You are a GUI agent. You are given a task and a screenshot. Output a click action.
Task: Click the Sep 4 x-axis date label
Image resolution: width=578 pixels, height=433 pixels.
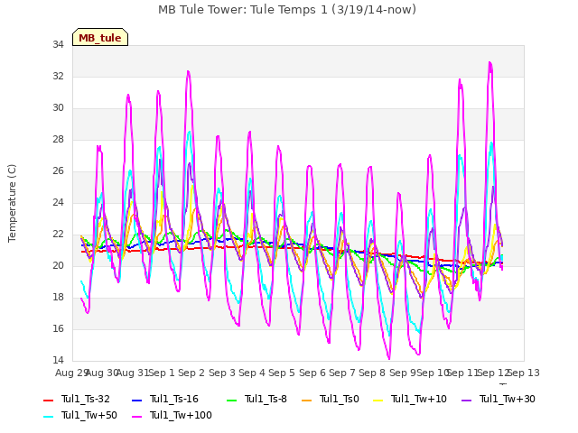[252, 373]
